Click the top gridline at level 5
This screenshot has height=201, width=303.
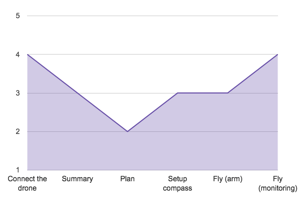pyautogui.click(x=153, y=16)
